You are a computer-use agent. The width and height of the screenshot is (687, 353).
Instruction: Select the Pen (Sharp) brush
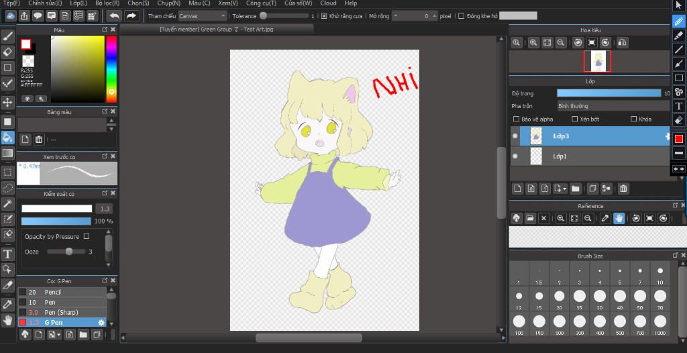[62, 312]
